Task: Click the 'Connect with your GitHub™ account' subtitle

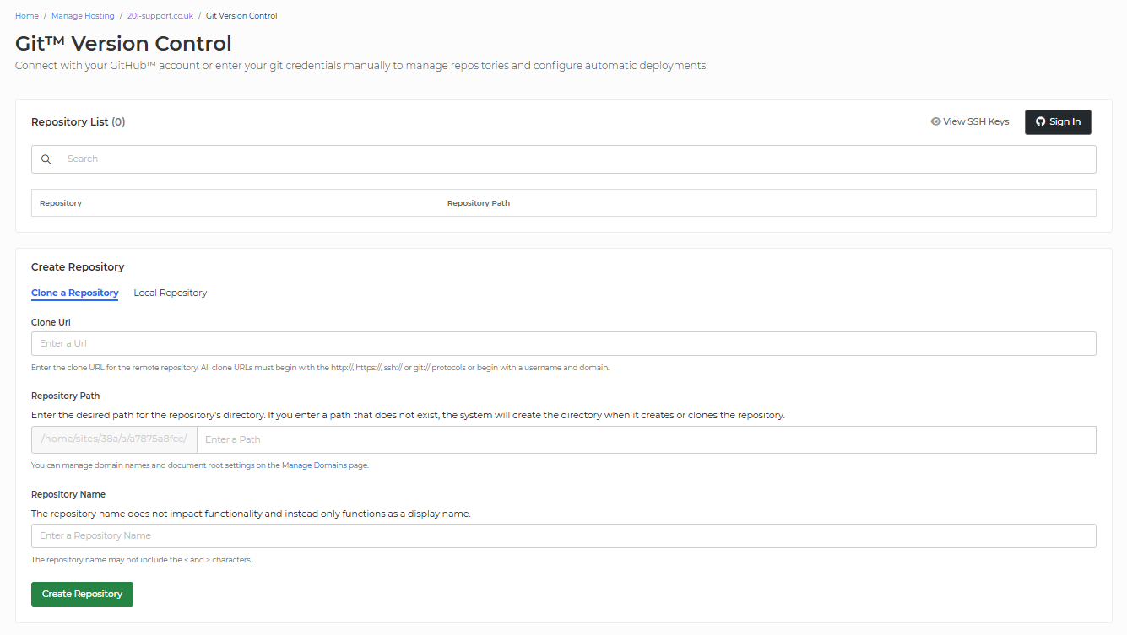Action: [x=361, y=66]
